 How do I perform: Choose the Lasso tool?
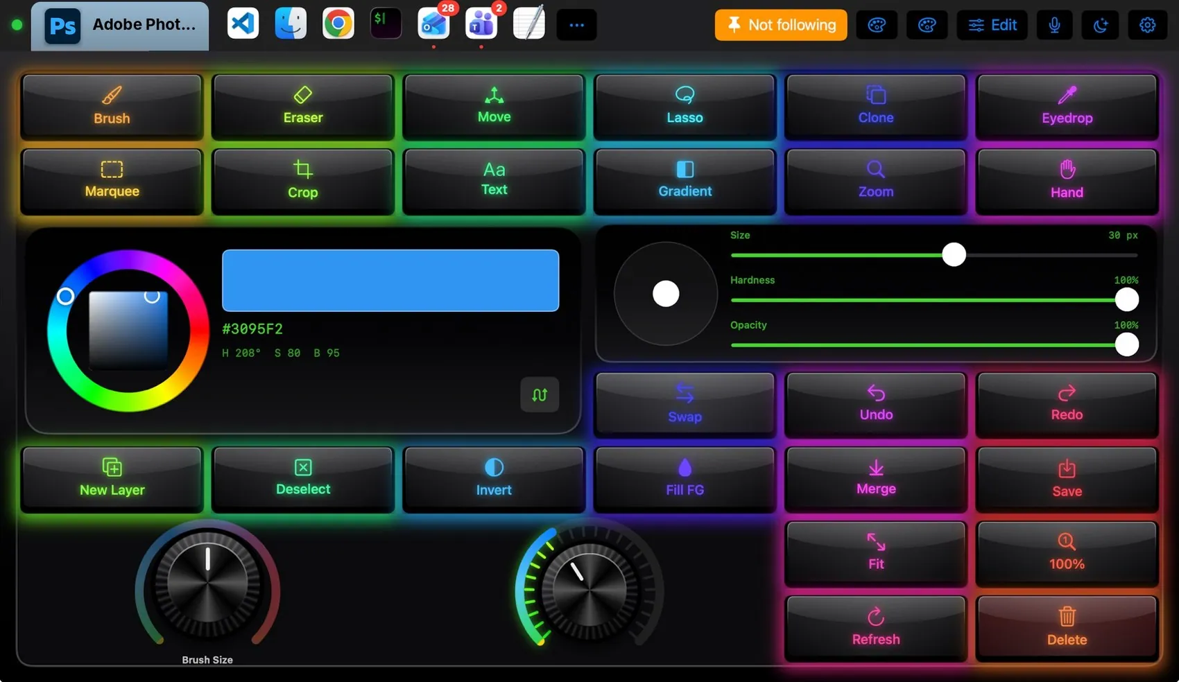(685, 107)
